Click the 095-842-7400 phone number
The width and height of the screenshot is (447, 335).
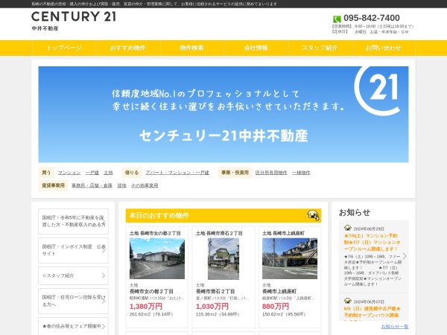[x=372, y=18]
